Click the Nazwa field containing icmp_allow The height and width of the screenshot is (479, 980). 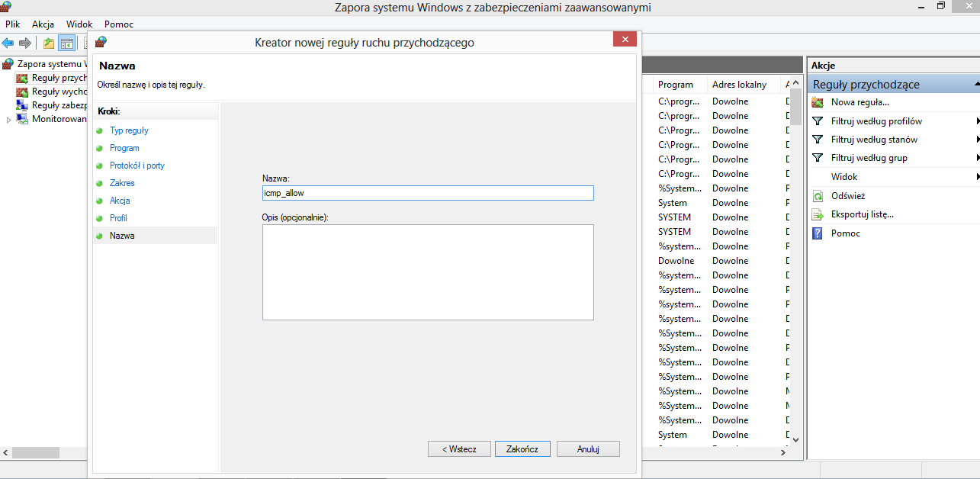click(428, 193)
